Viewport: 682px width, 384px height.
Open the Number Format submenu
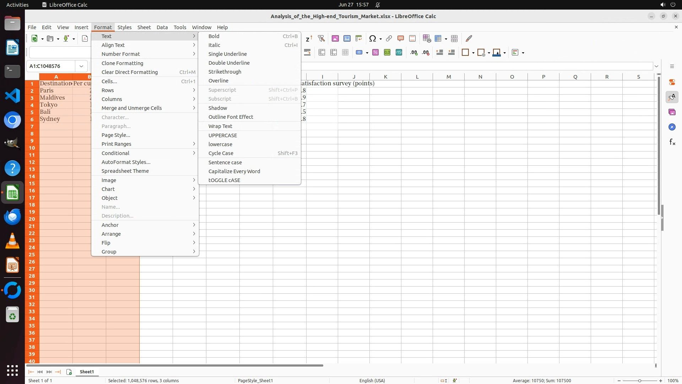[x=121, y=54]
